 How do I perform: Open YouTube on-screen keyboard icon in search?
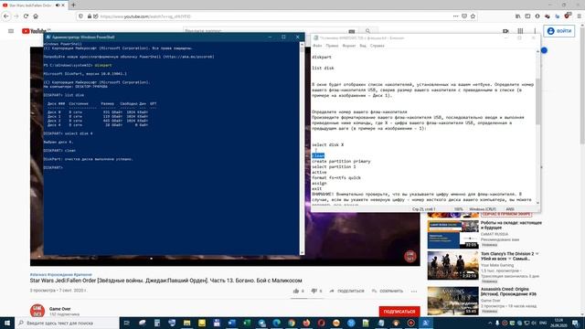pos(351,31)
